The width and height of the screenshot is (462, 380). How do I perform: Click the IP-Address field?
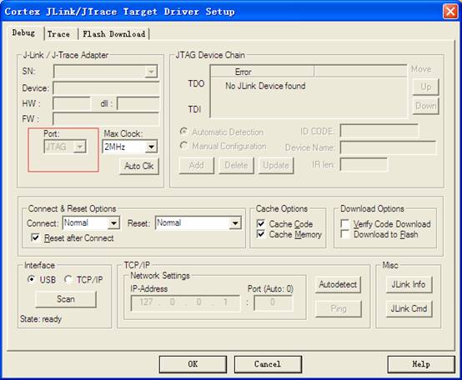click(186, 302)
